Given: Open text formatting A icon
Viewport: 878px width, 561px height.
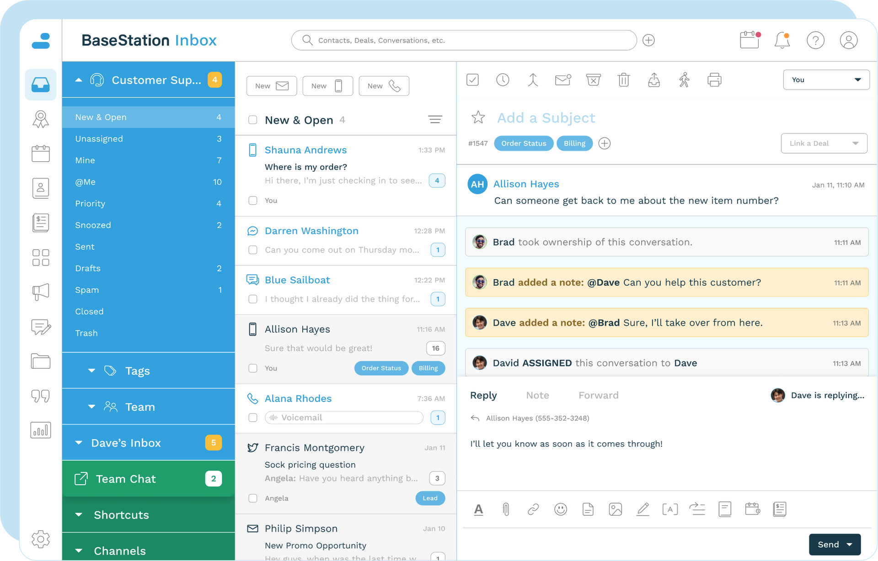Looking at the screenshot, I should [478, 509].
